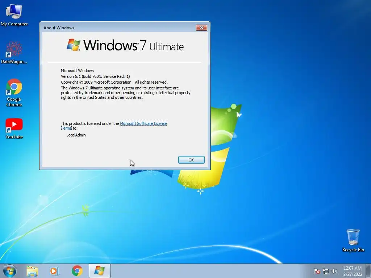371x278 pixels.
Task: Click the 'LocalAdmin' licensee name
Action: (x=76, y=135)
